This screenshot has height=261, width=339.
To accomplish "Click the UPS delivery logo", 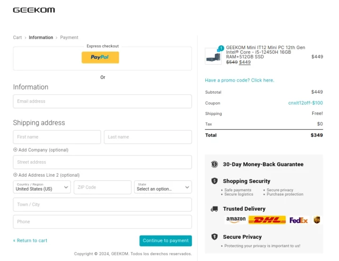I will click(317, 220).
